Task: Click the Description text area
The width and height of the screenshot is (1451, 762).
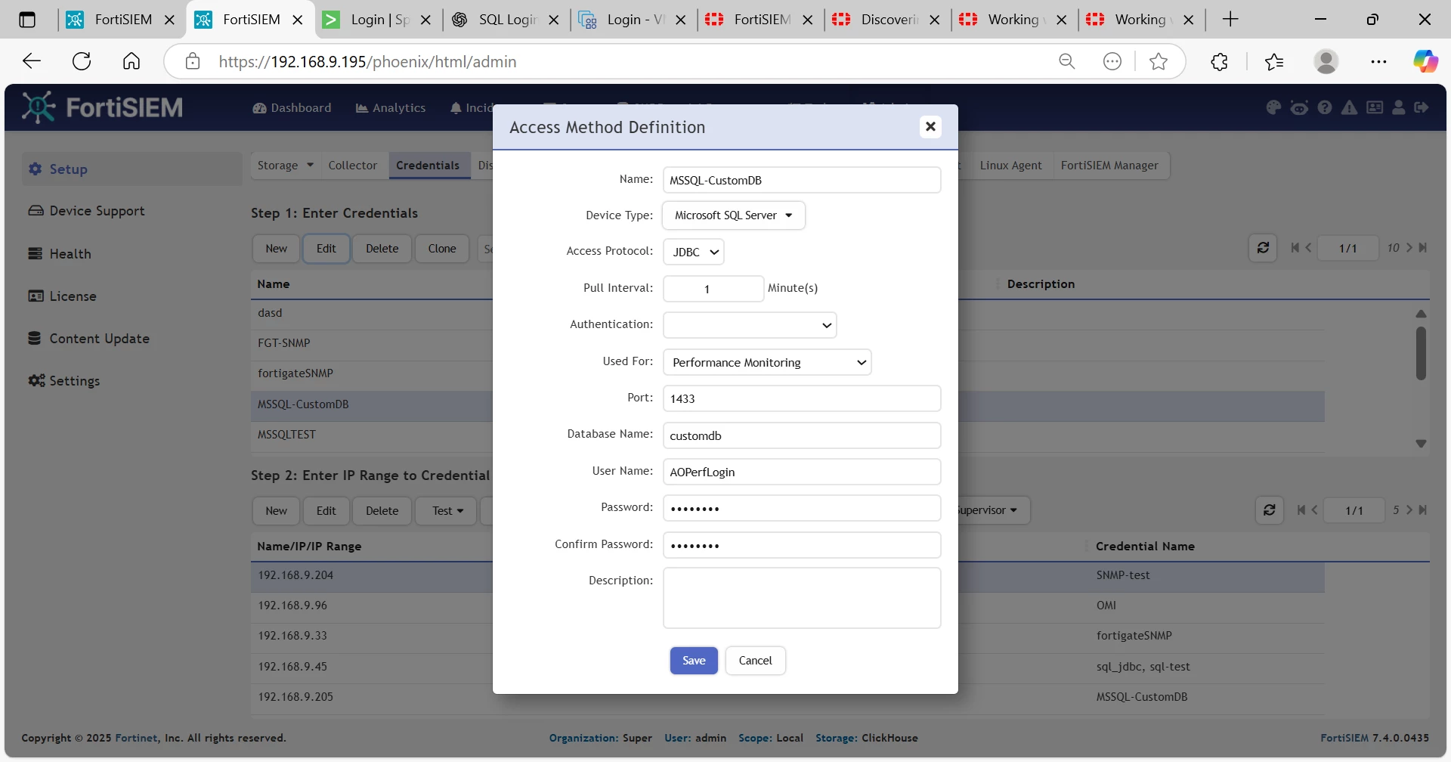Action: click(802, 598)
